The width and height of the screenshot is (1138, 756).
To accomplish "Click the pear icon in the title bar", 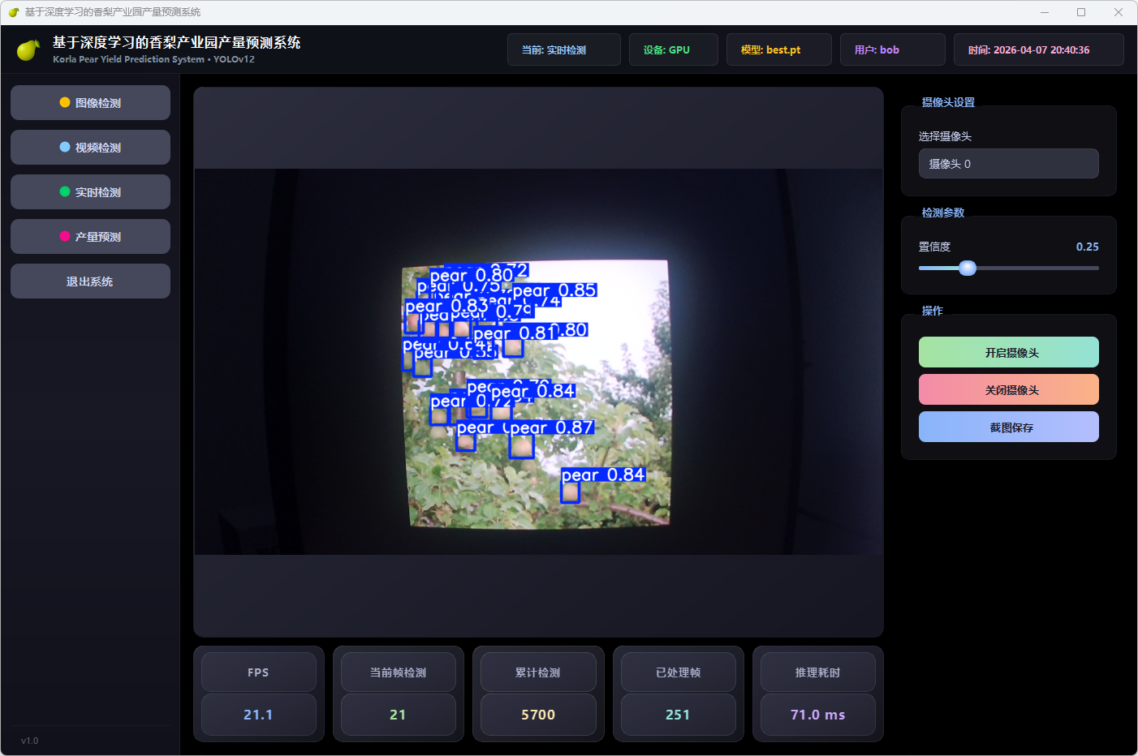I will [13, 12].
